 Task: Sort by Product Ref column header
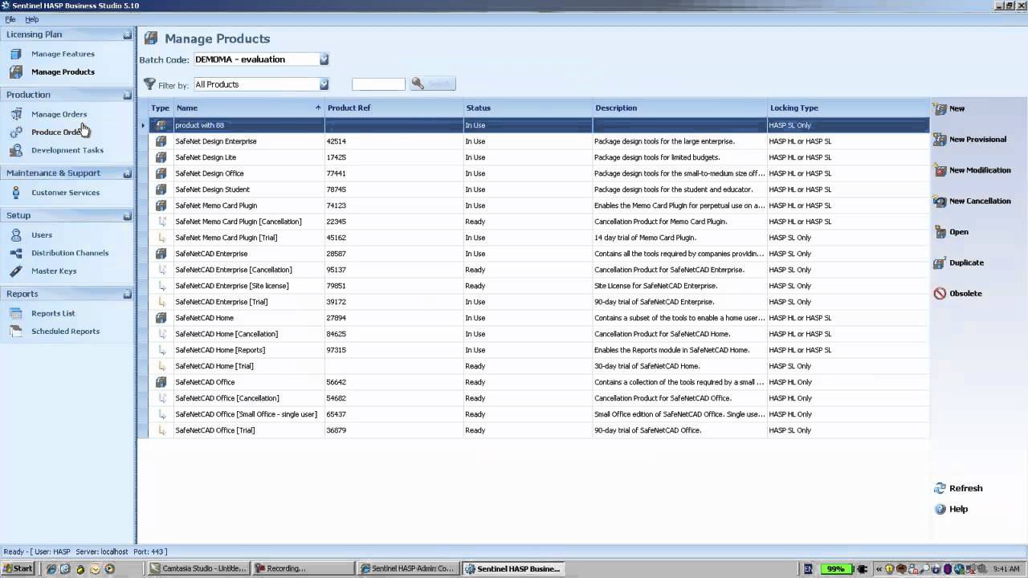[x=394, y=108]
